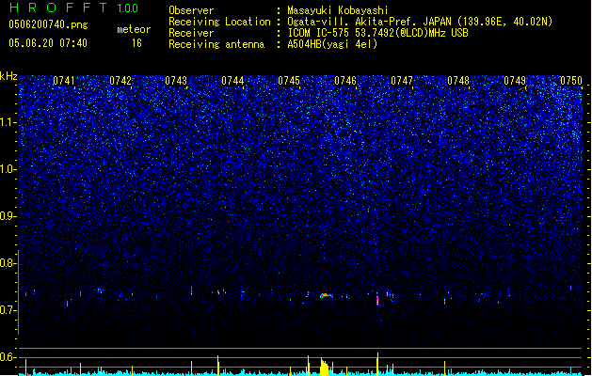Click the 0750 time marker
Screen dimensions: 592x376
pyautogui.click(x=571, y=80)
